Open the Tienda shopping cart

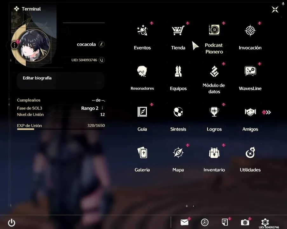point(178,31)
